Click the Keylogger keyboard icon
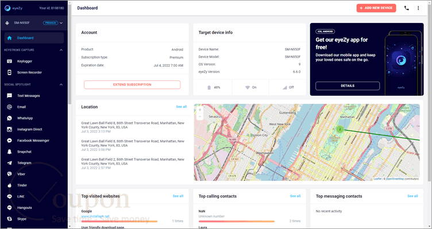432x229 pixels. 9,61
